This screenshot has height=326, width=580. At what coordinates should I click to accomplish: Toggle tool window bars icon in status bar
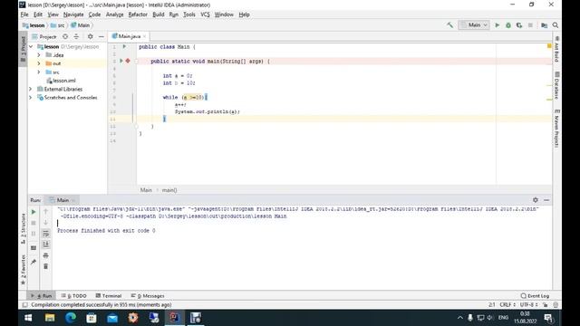tap(24, 304)
